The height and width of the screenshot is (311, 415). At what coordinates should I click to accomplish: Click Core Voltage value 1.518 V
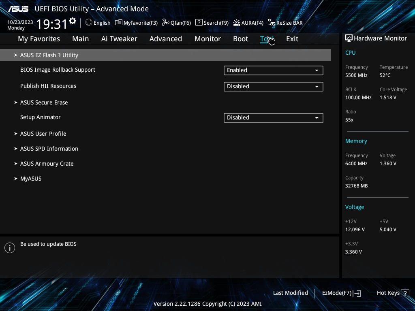pos(388,98)
